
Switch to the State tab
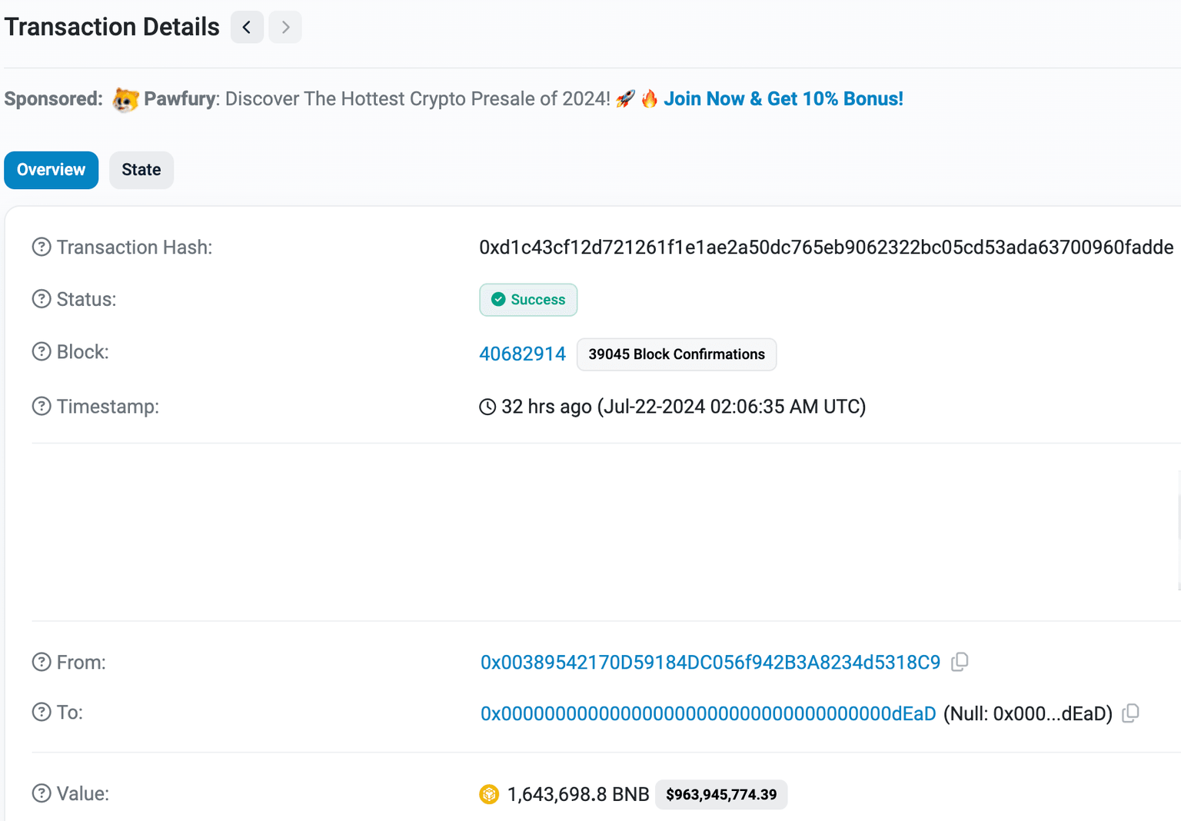(141, 170)
